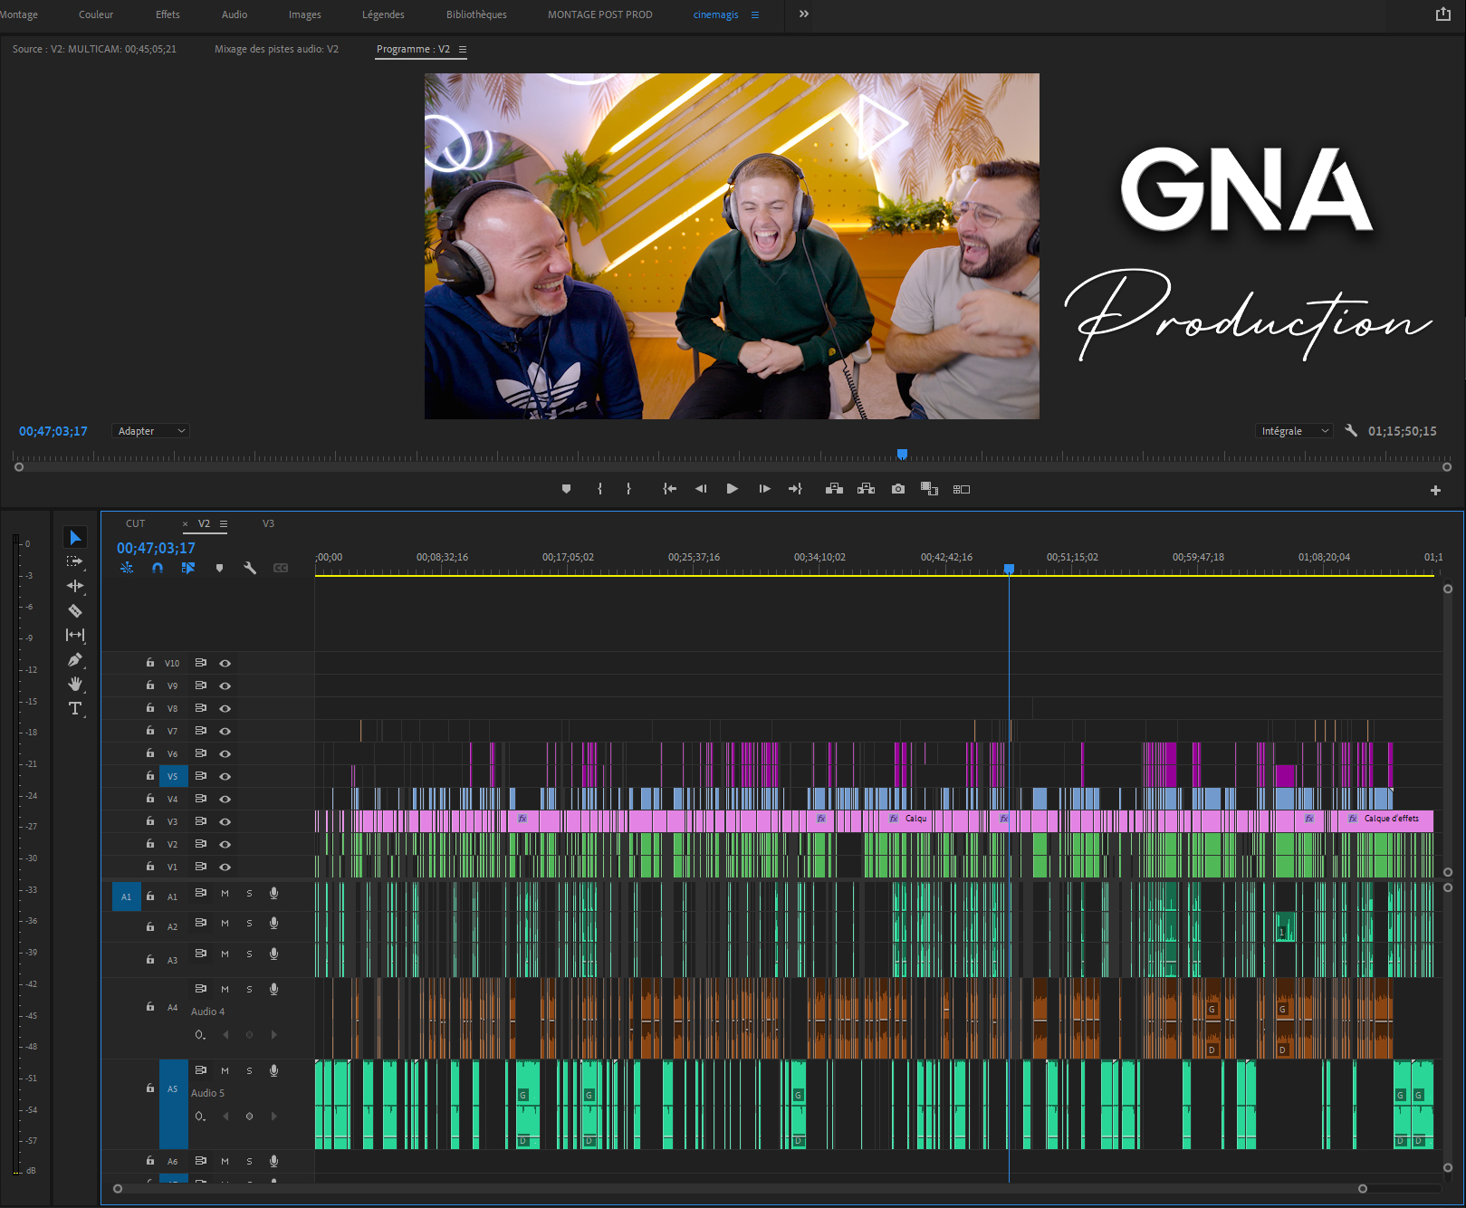
Task: Open Mixage des pistes audio panel
Action: (x=276, y=49)
